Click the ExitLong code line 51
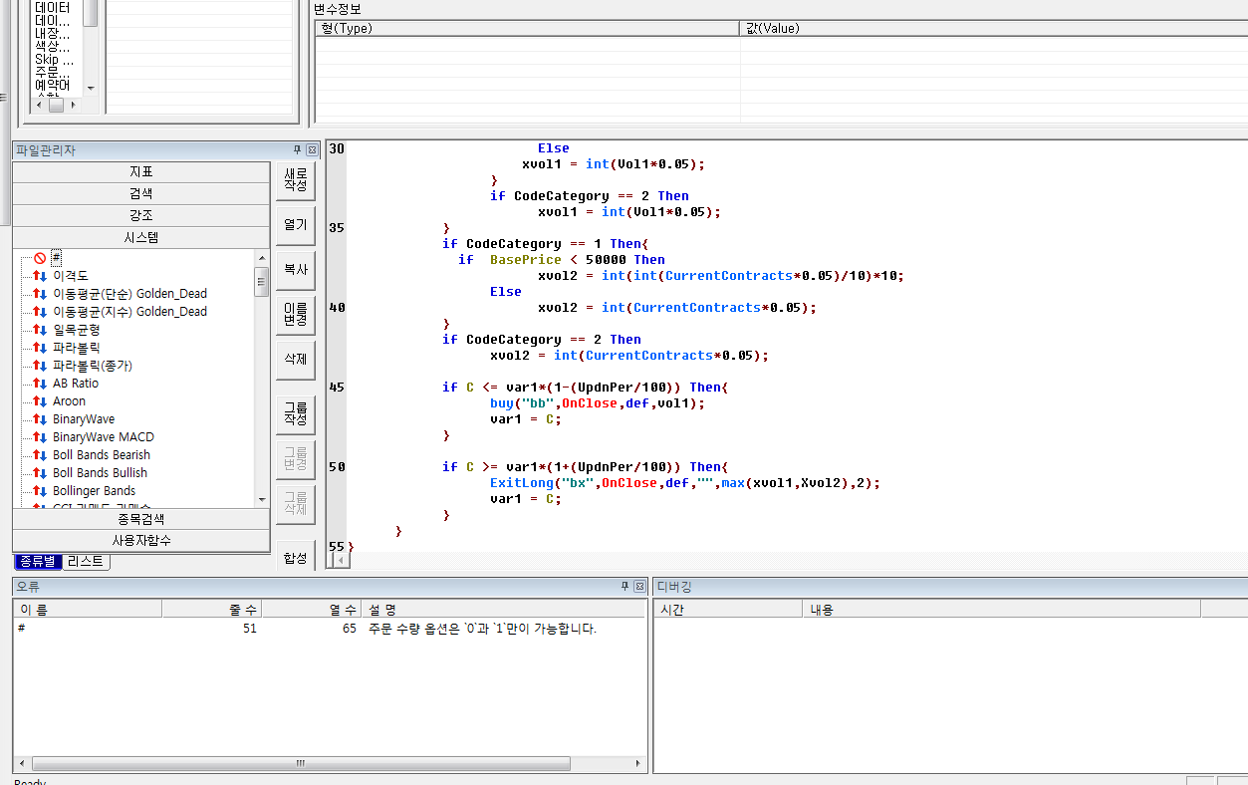Viewport: 1248px width, 785px height. click(x=685, y=483)
